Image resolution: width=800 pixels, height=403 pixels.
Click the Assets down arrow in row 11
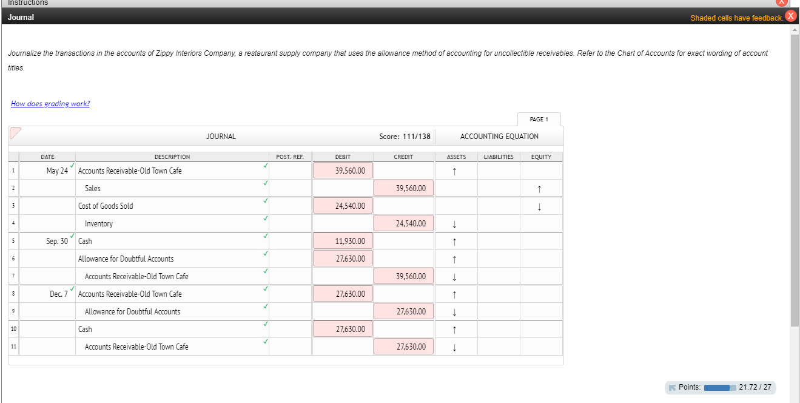[x=454, y=347]
